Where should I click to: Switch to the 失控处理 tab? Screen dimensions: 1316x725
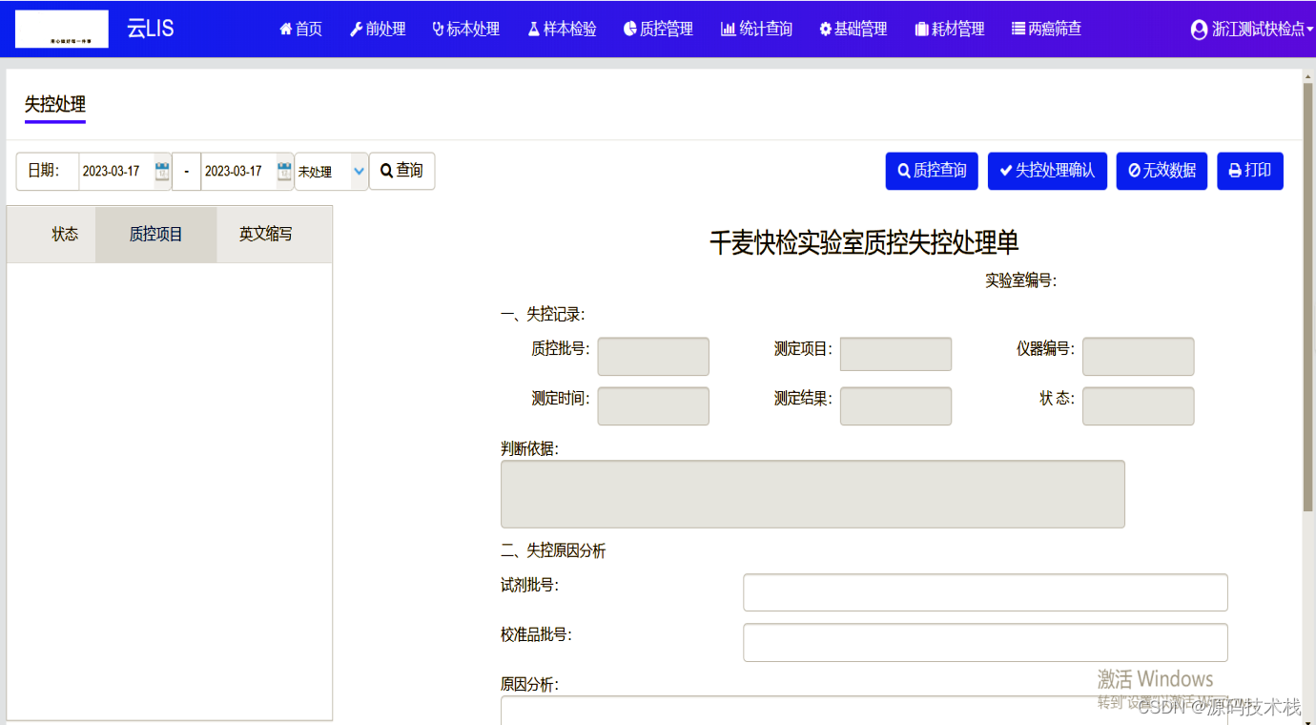point(55,105)
